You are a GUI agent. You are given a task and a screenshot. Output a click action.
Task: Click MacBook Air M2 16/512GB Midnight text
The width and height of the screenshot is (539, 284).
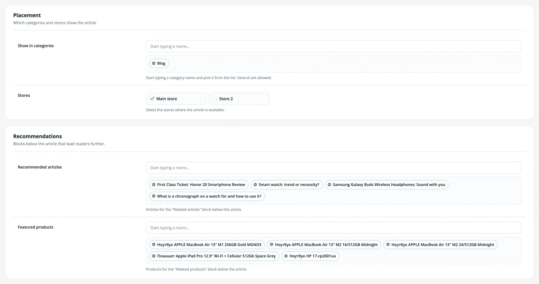(326, 245)
